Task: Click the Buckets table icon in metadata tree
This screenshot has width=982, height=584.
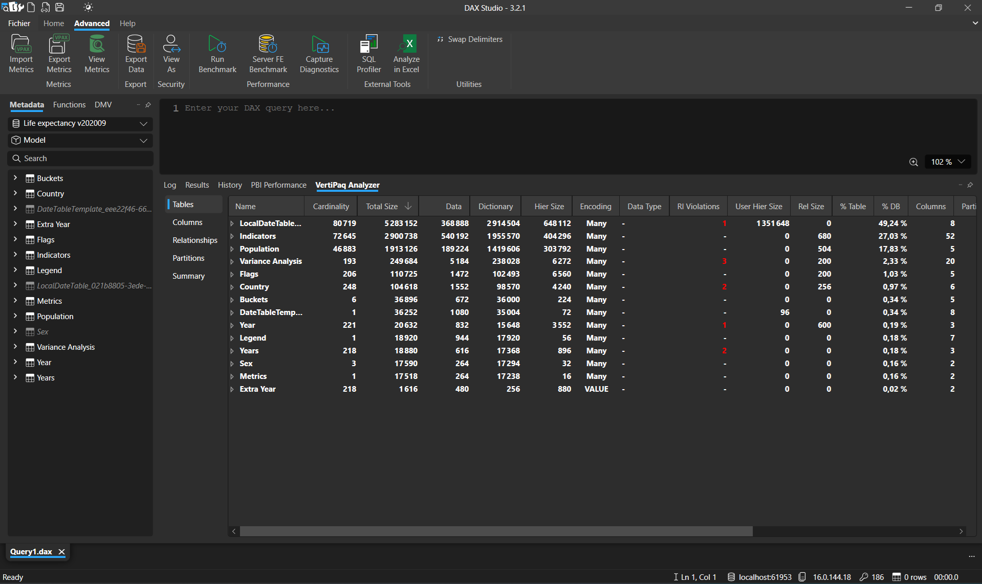Action: pos(30,178)
